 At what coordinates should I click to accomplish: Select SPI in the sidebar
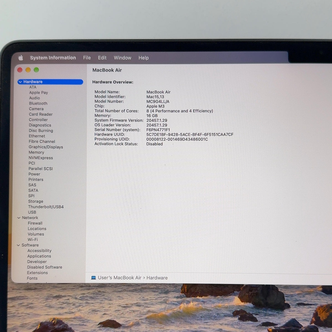(31, 196)
